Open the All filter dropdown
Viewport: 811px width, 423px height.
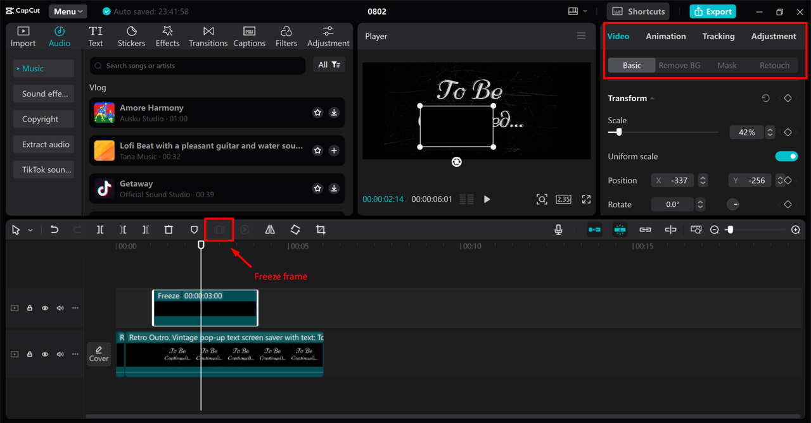pos(329,64)
